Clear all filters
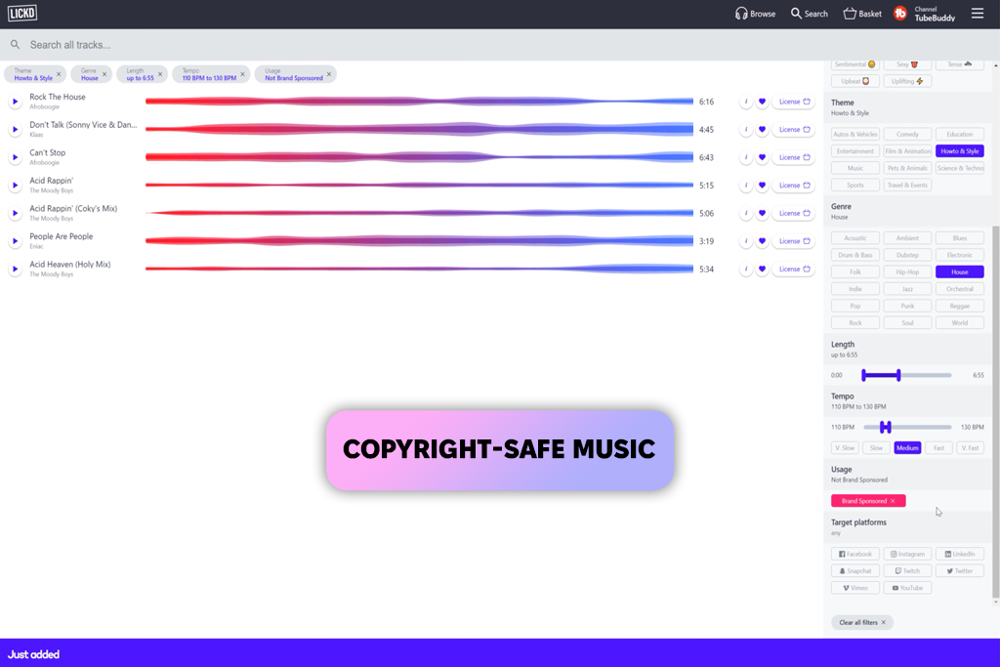 (861, 622)
